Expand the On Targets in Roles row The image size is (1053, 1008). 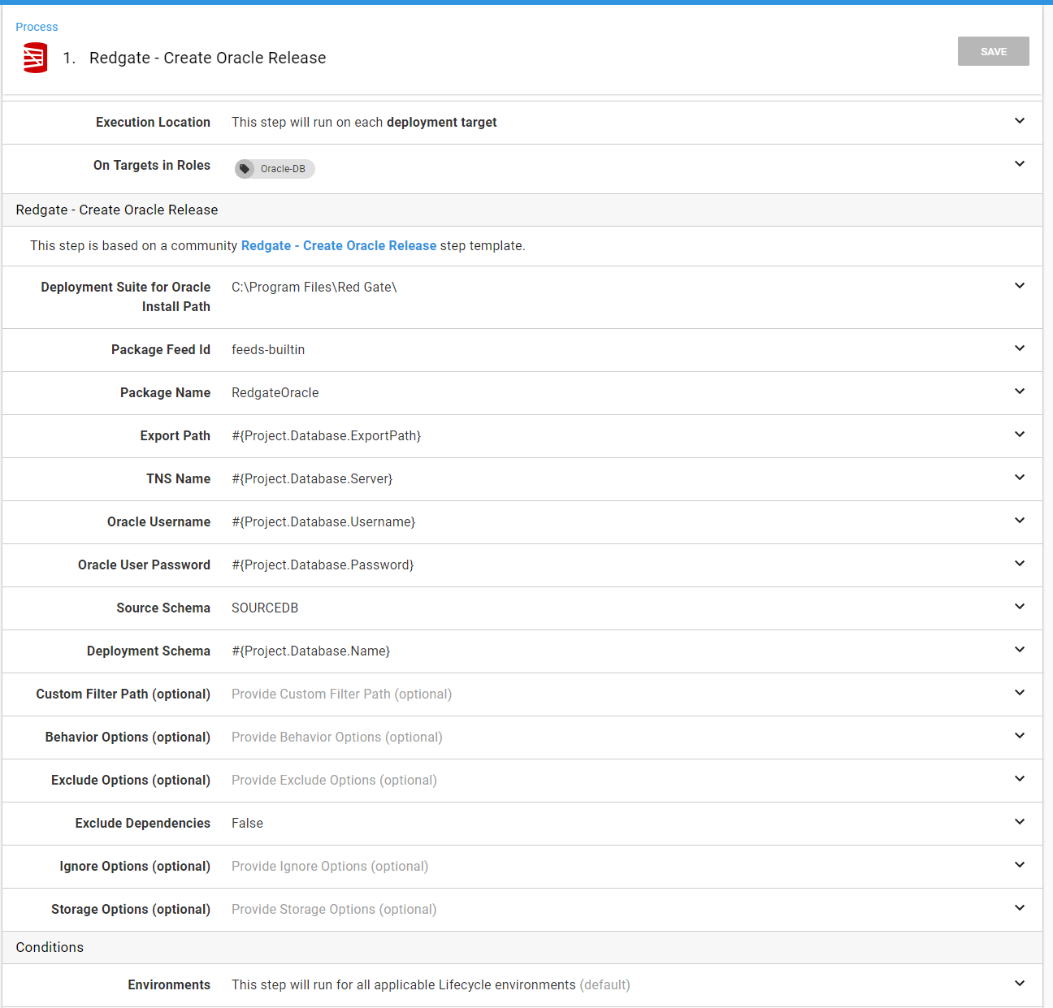pos(1019,164)
